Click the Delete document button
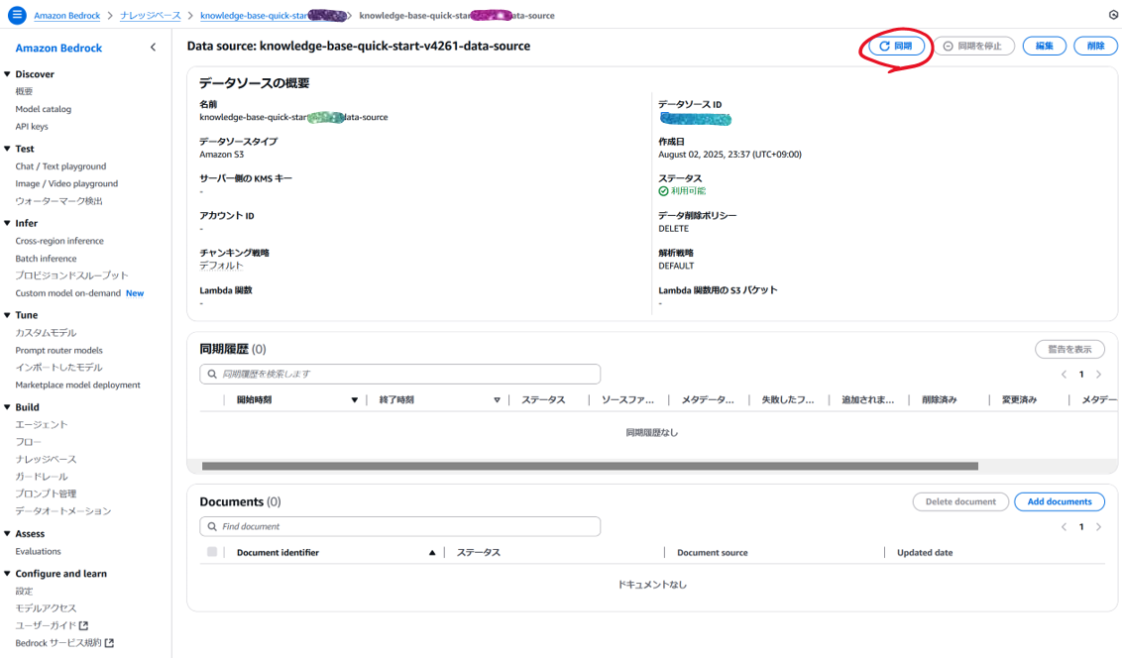The height and width of the screenshot is (658, 1122). pos(960,502)
